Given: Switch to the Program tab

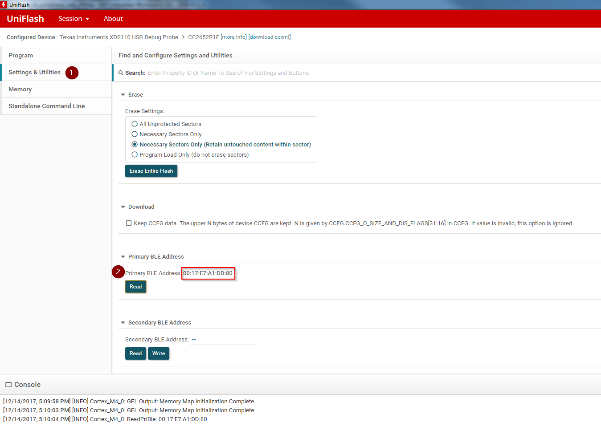Looking at the screenshot, I should point(20,56).
